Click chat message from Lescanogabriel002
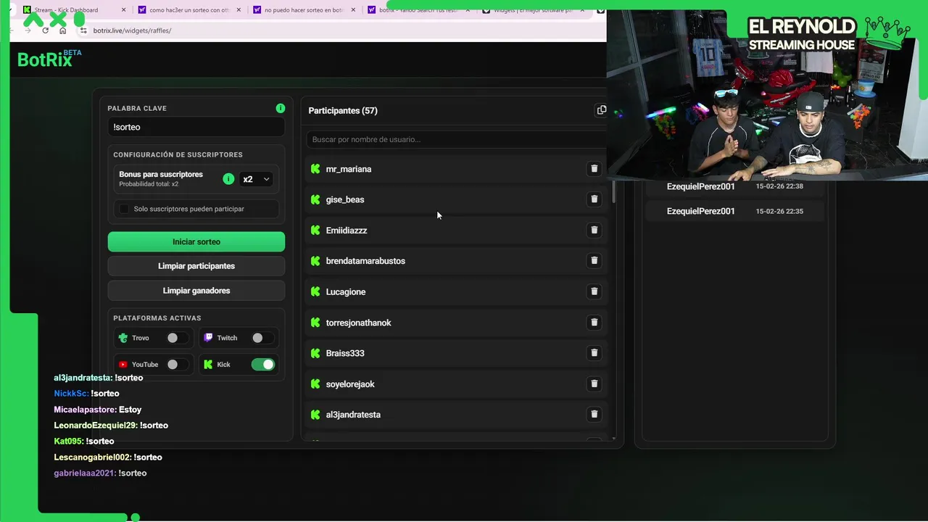The width and height of the screenshot is (928, 522). click(x=108, y=457)
